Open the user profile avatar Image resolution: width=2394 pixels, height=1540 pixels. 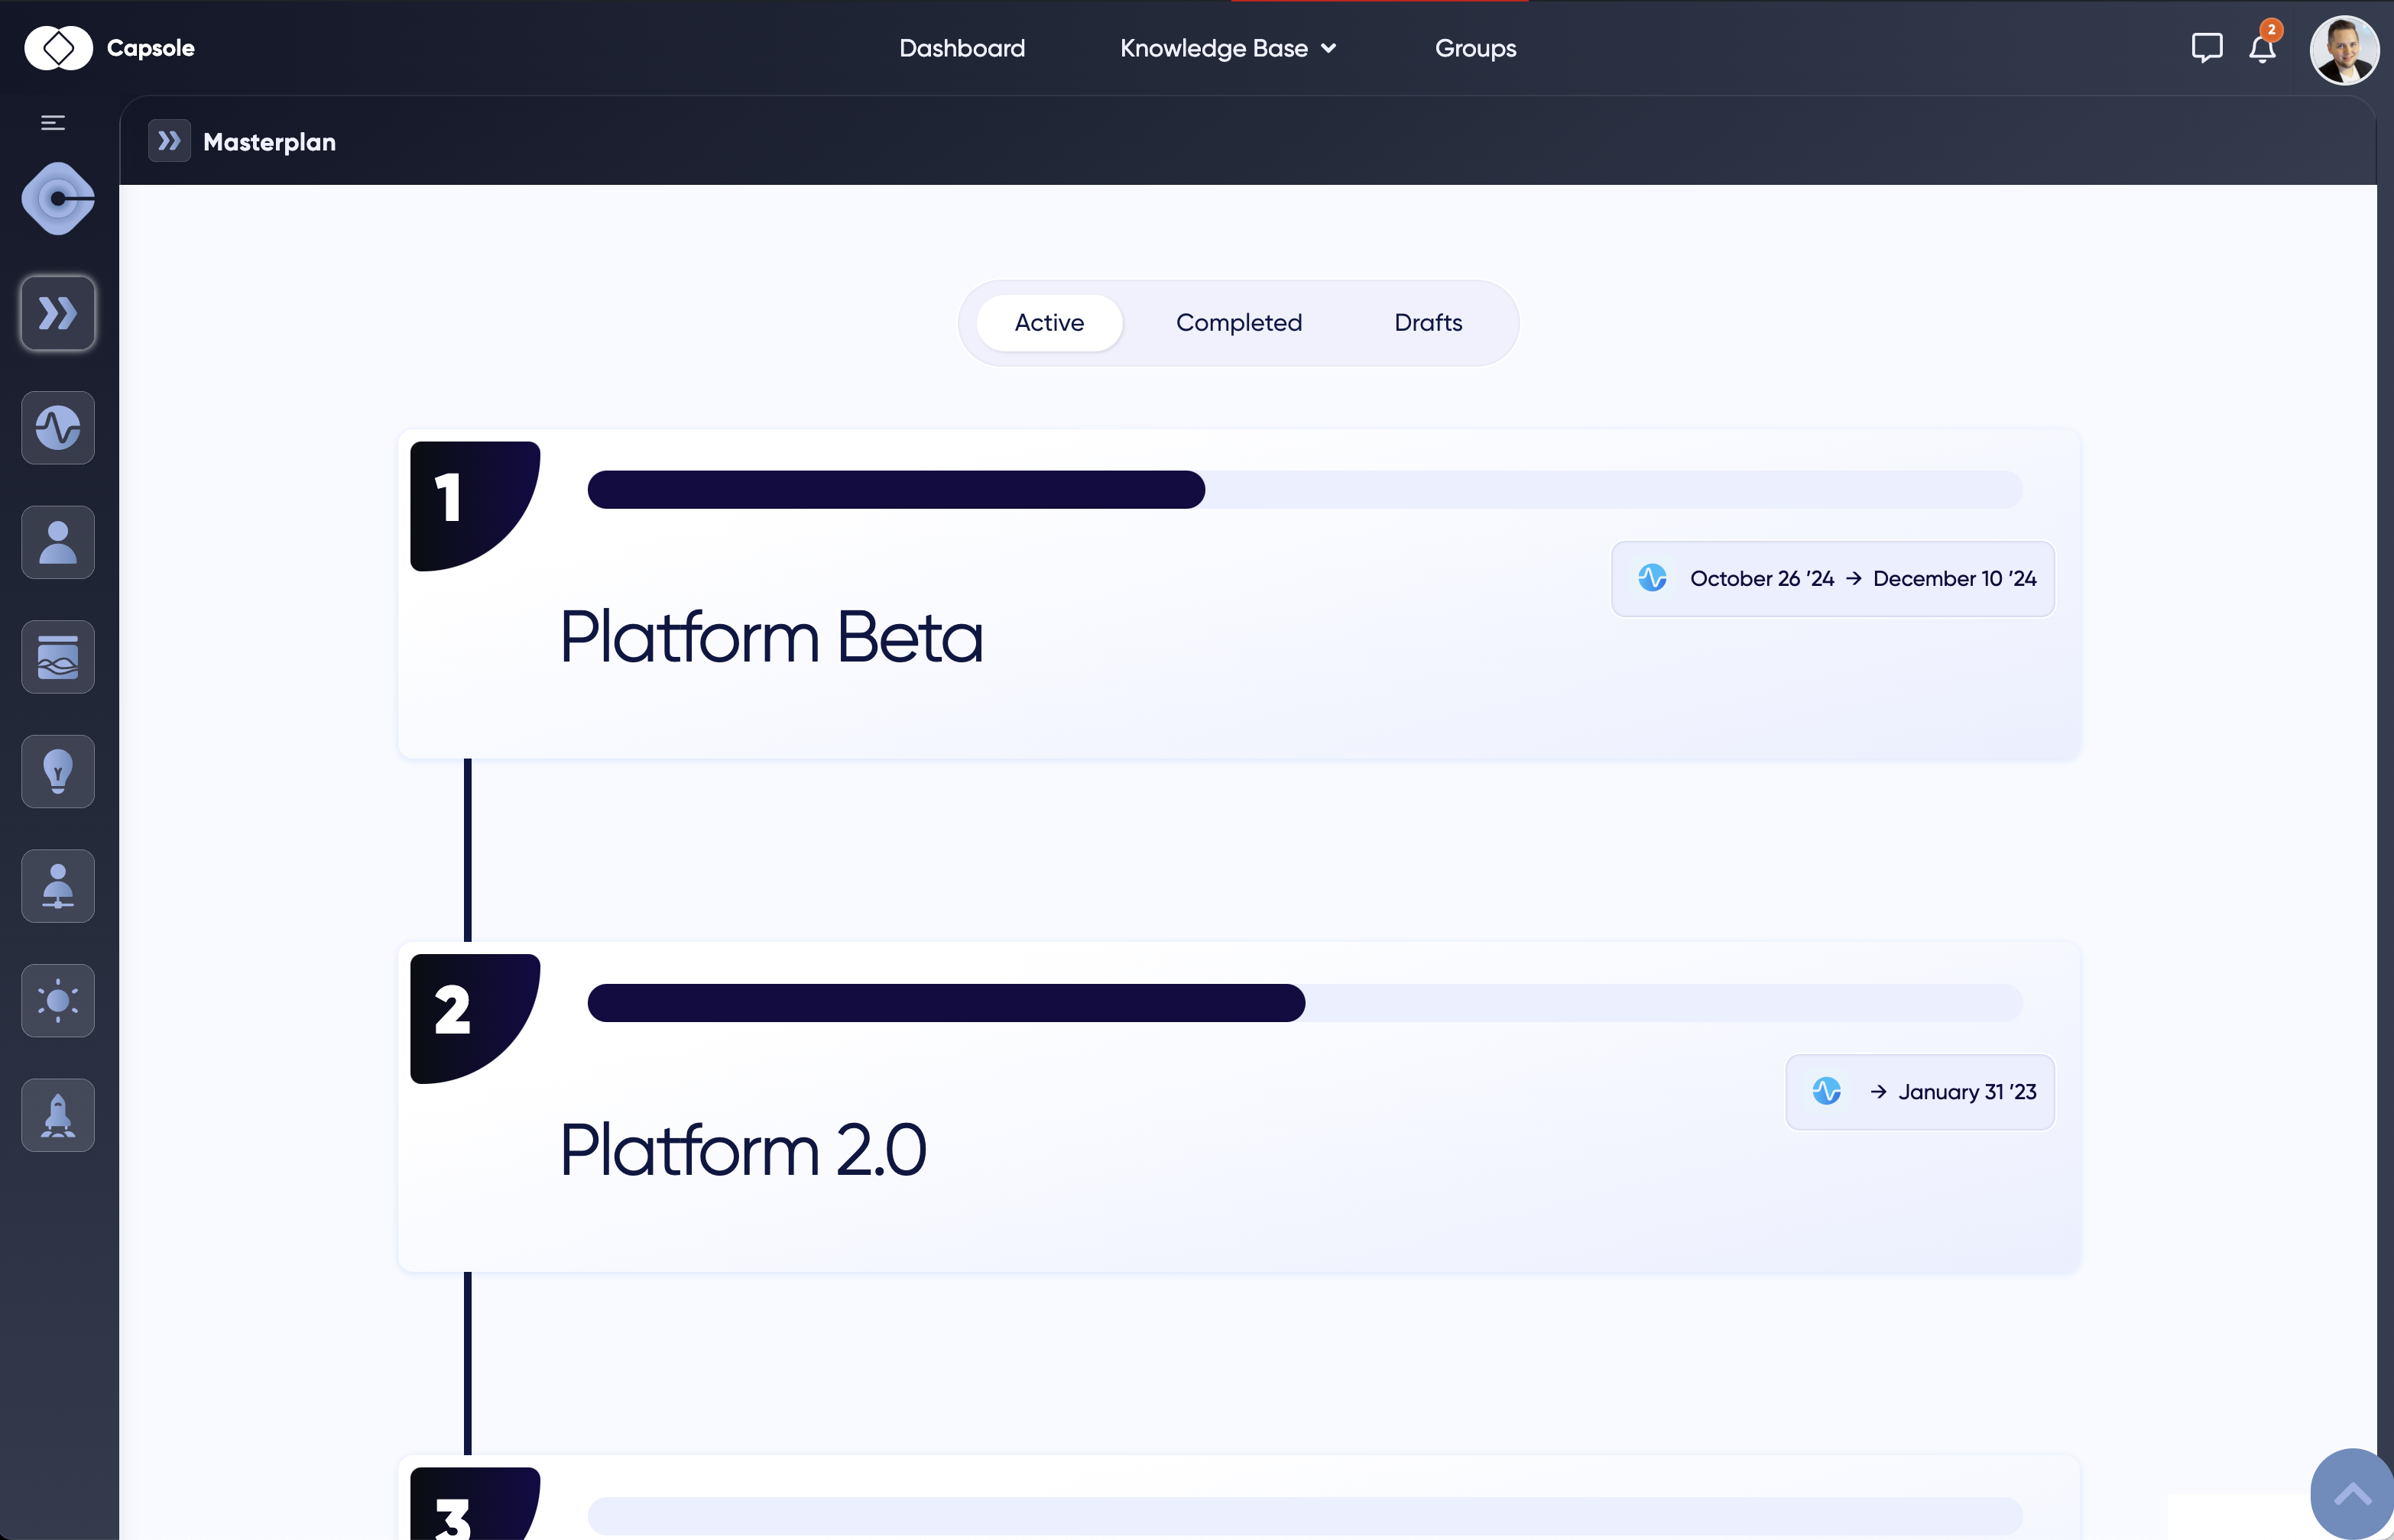tap(2343, 49)
